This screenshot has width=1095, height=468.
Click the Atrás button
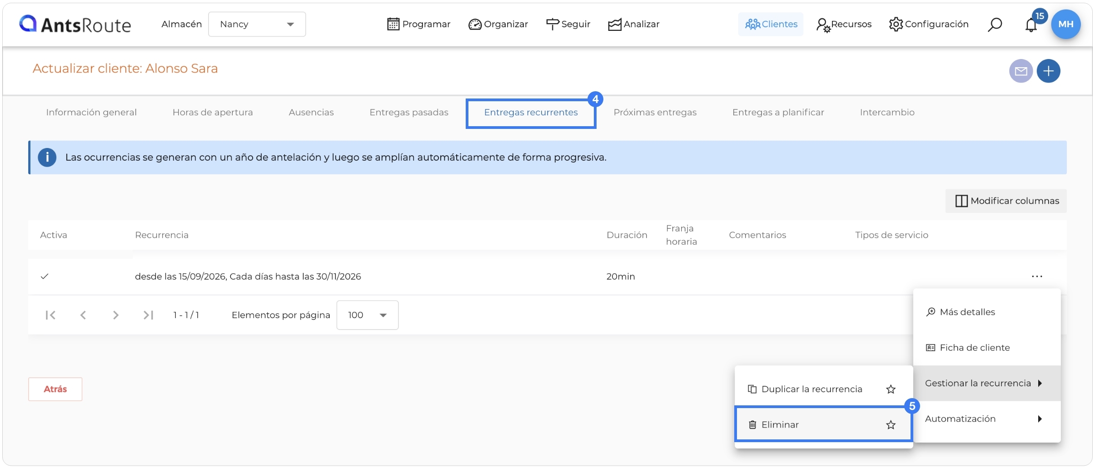pyautogui.click(x=55, y=389)
